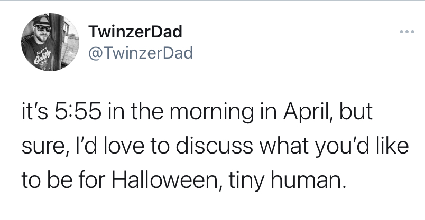Click the sunglasses face in the avatar
This screenshot has width=425, height=220.
tap(43, 28)
